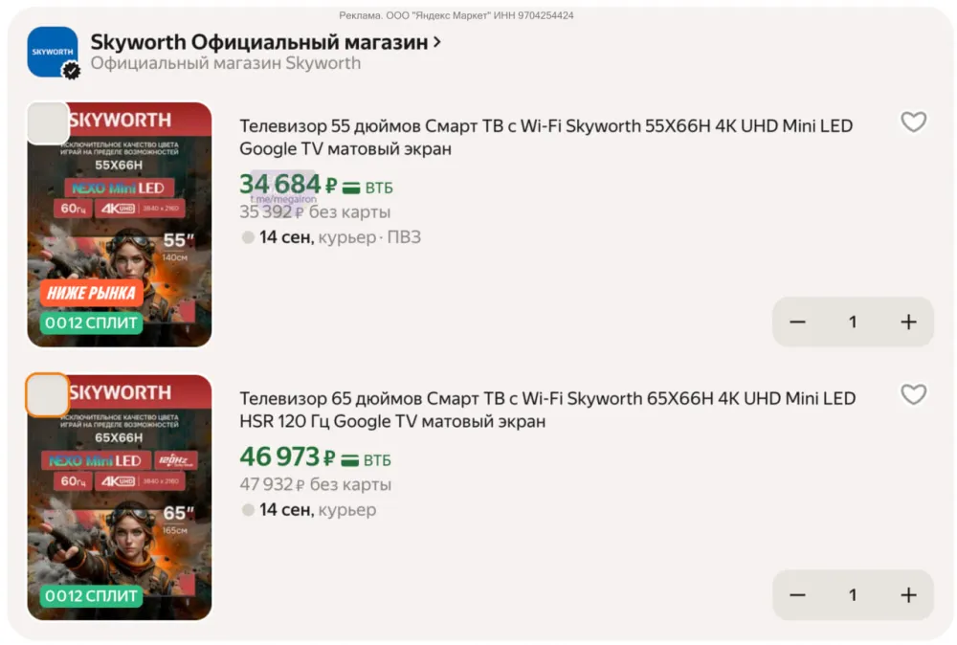The image size is (957, 645).
Task: Add 55X66H TV to favorites heart
Action: [913, 122]
